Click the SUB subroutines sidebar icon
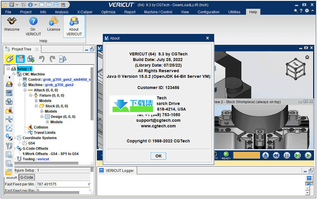The width and height of the screenshot is (317, 199). coord(9,164)
